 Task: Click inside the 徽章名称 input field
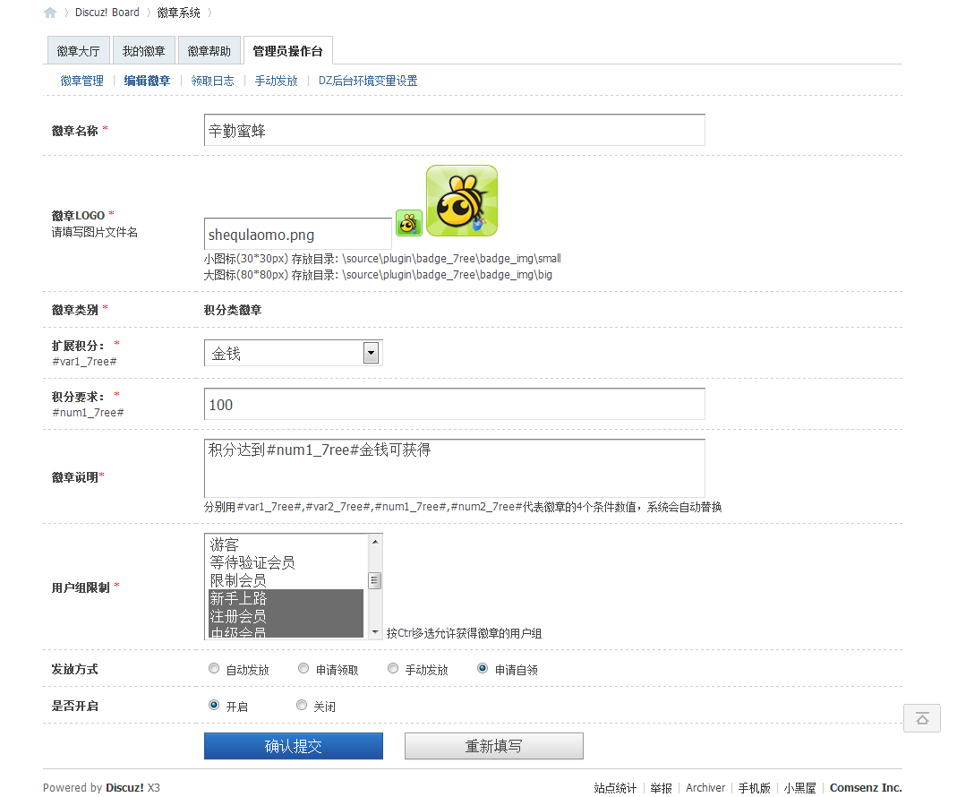453,129
